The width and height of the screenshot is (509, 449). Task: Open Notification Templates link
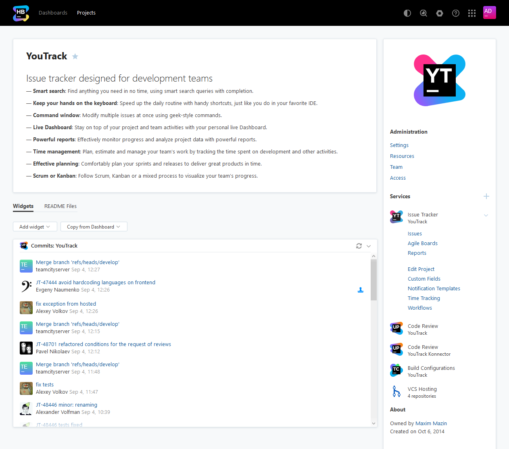[434, 289]
